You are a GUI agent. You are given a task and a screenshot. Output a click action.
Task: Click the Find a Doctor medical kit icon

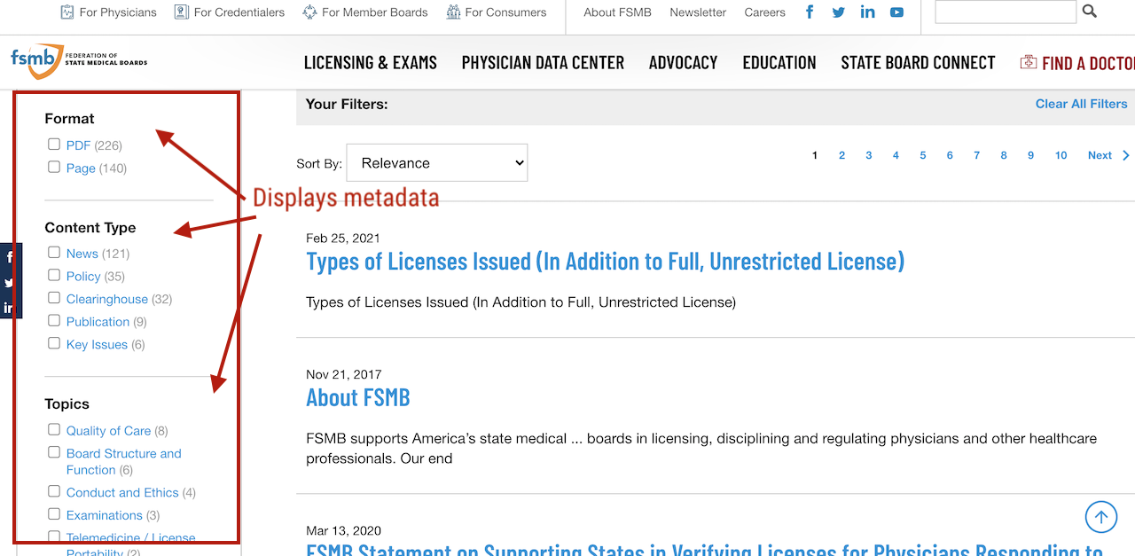(1029, 63)
